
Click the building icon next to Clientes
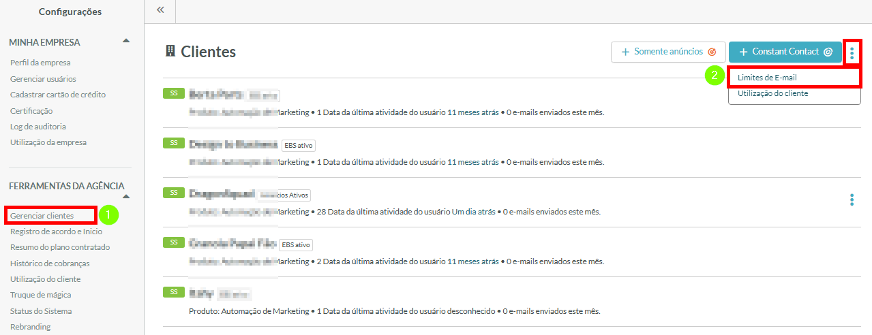pos(170,52)
